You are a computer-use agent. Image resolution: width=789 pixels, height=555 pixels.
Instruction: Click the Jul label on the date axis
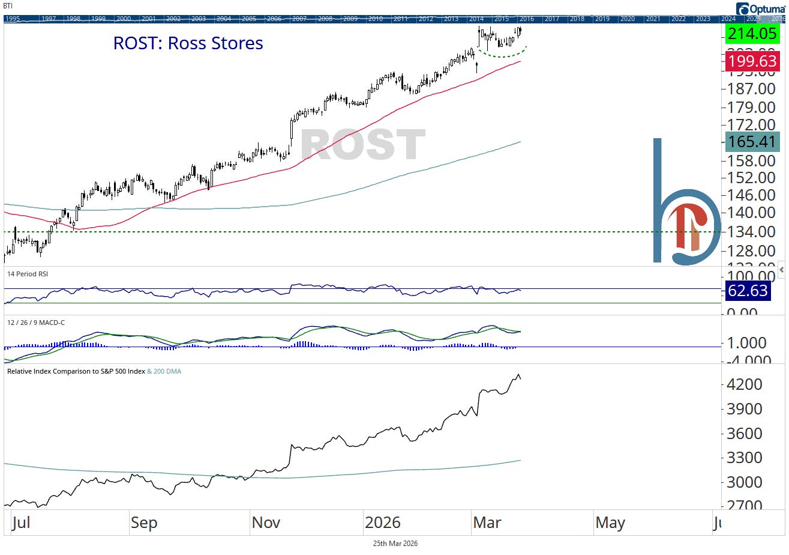(21, 523)
